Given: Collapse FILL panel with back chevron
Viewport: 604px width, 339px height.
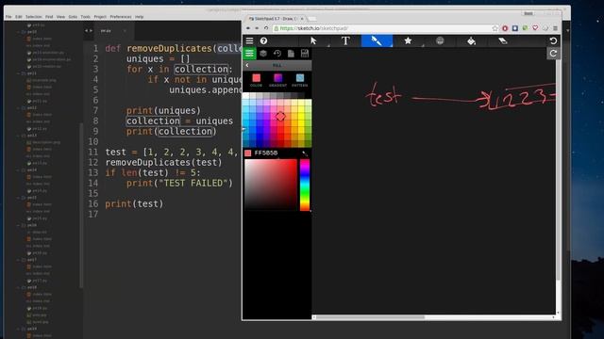Looking at the screenshot, I should pos(247,65).
